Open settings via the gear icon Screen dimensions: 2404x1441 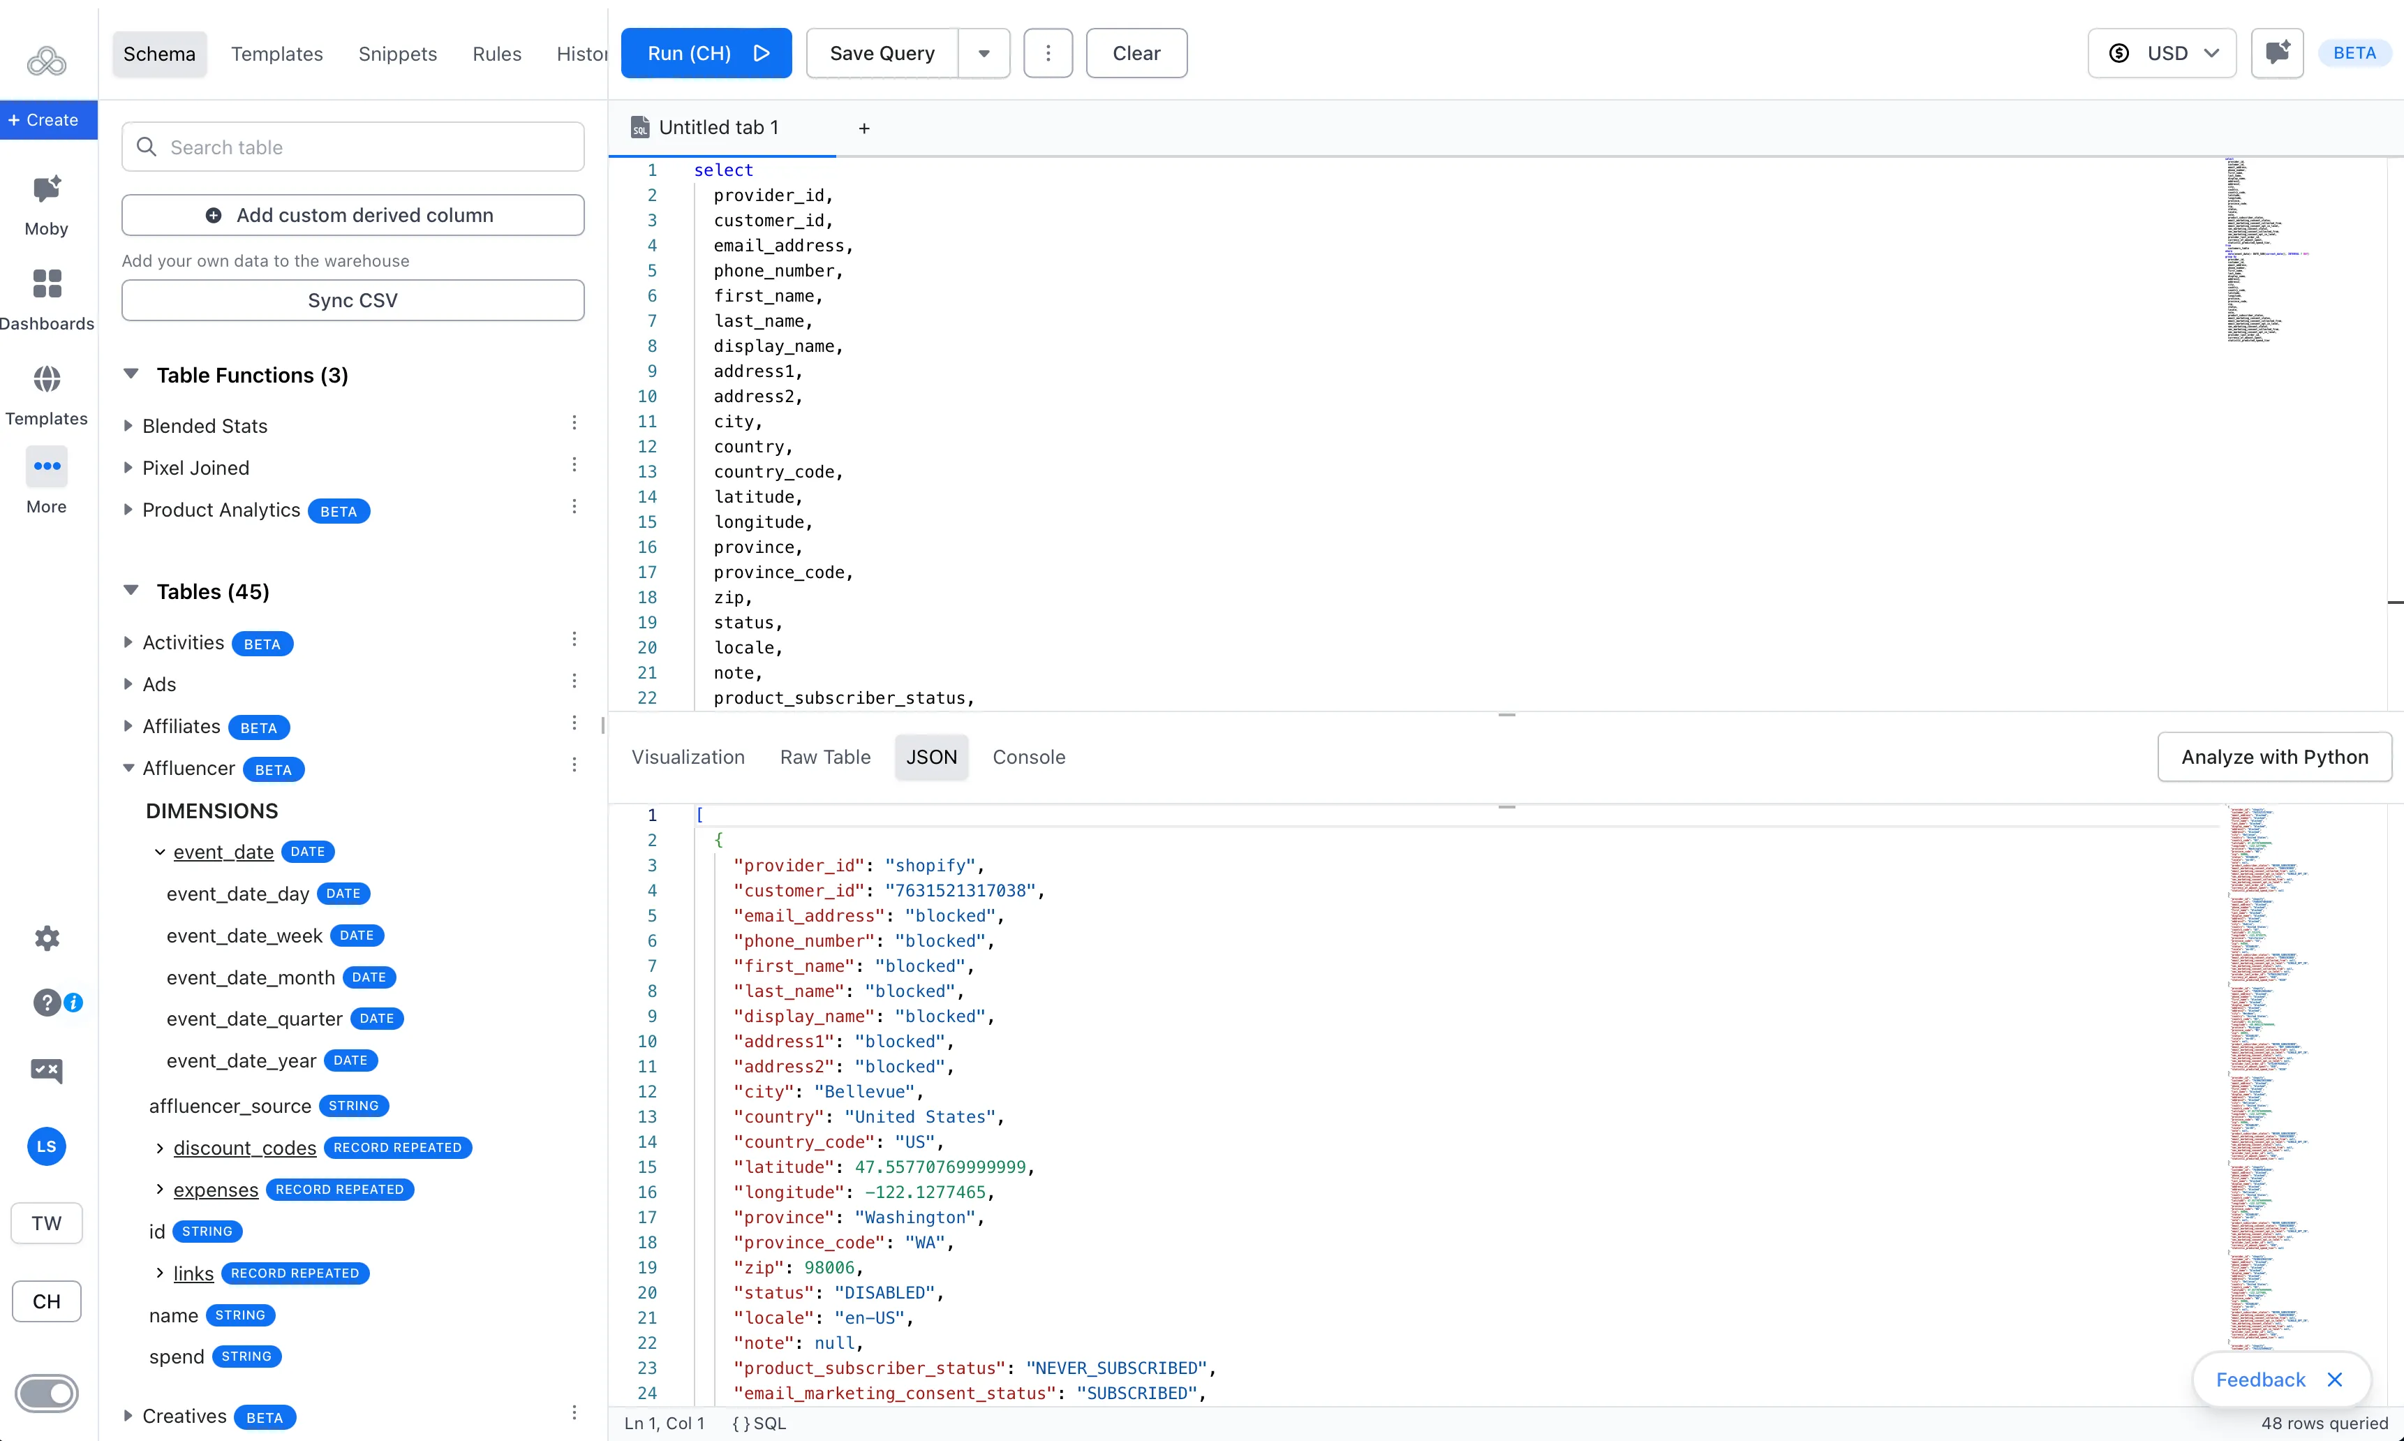45,938
